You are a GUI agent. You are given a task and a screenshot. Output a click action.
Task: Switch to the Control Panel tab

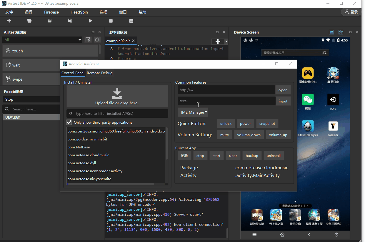point(73,73)
